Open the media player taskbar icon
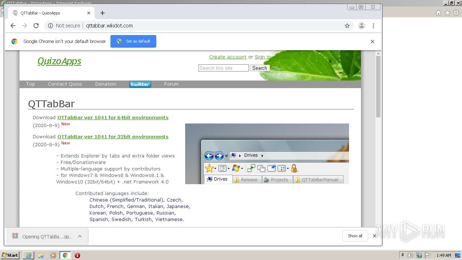Viewport: 462px width, 260px height. [53, 255]
